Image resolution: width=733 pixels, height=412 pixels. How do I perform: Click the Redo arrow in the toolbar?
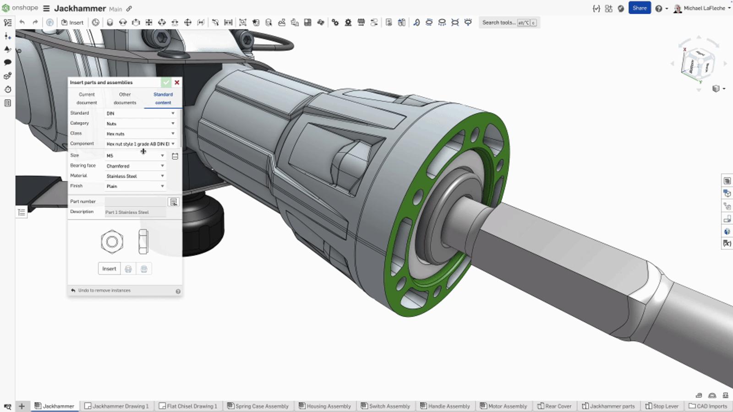click(35, 22)
